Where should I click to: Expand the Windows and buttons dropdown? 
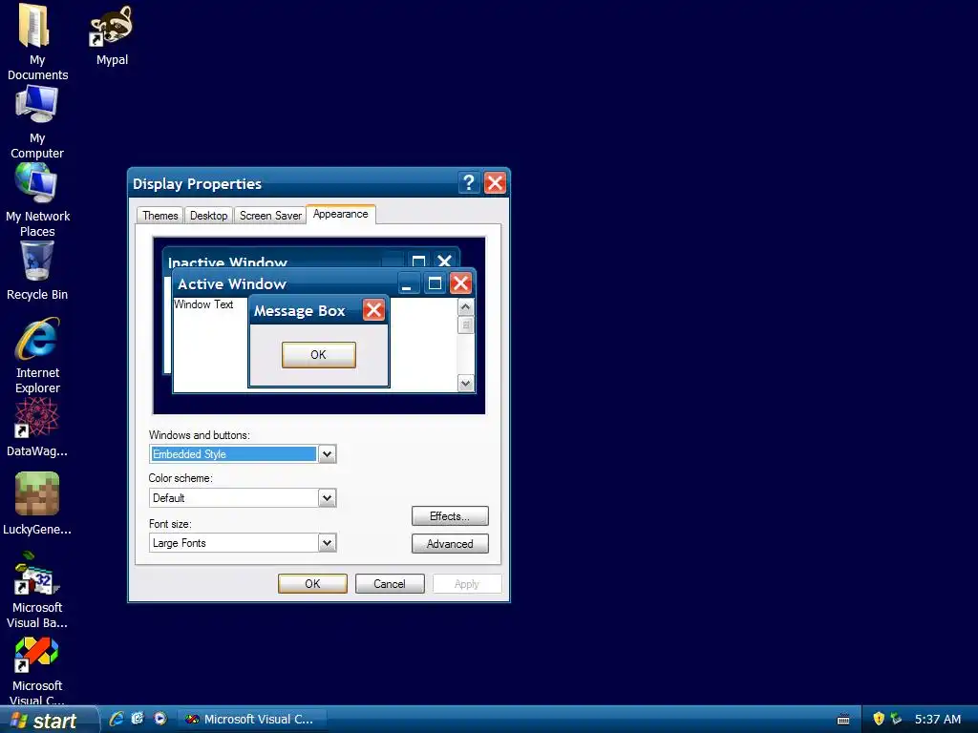coord(327,454)
